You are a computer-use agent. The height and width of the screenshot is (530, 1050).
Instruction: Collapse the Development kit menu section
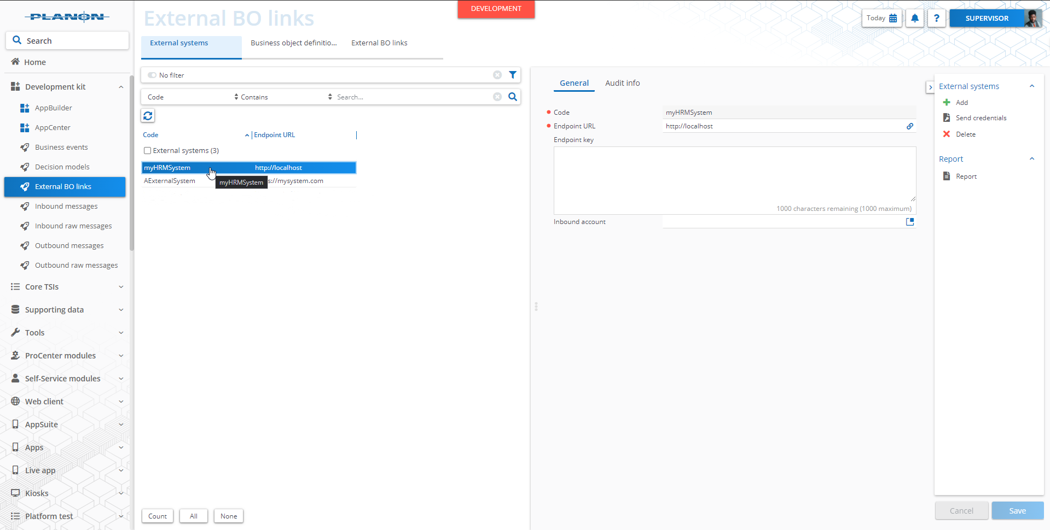click(121, 87)
